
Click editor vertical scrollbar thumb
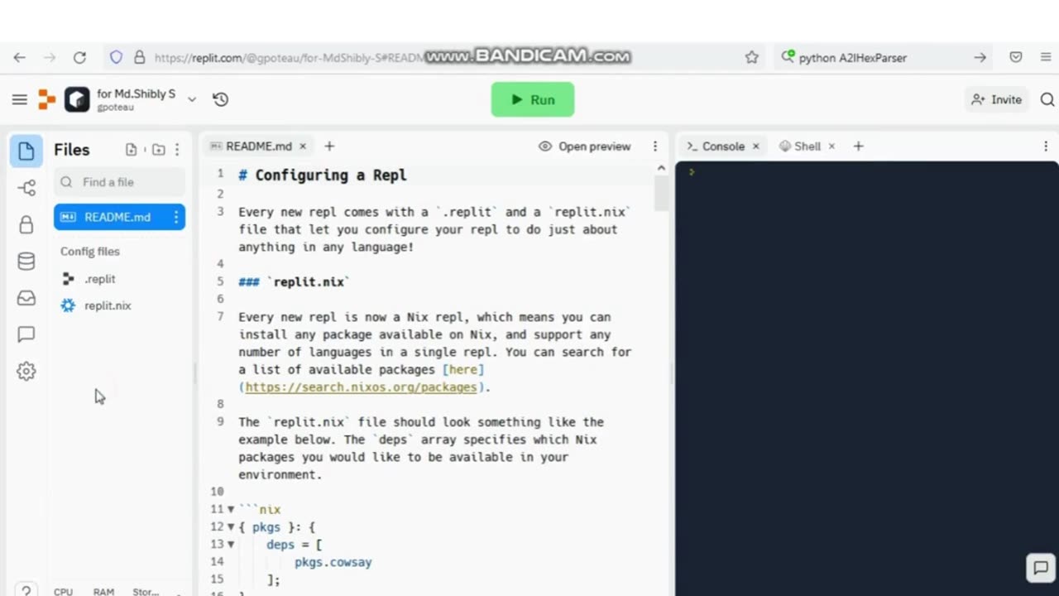661,194
